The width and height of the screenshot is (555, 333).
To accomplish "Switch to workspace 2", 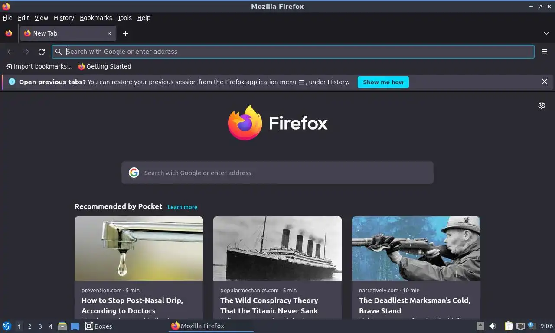I will [29, 326].
